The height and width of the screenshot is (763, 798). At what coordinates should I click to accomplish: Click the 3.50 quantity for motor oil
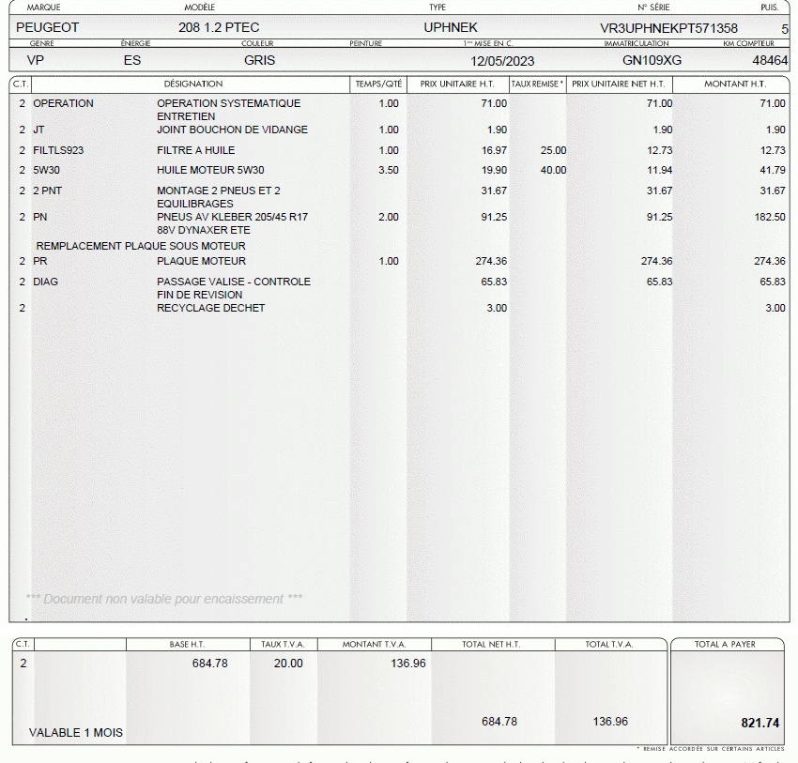pos(389,170)
